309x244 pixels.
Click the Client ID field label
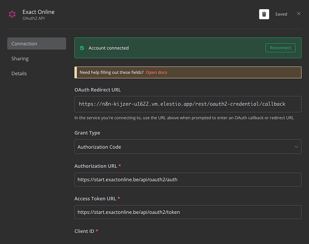[x=84, y=231]
